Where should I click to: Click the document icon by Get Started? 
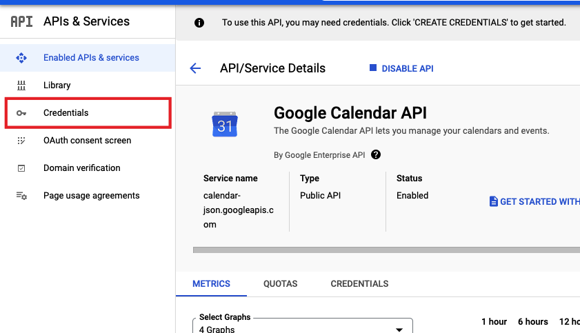[x=493, y=201]
